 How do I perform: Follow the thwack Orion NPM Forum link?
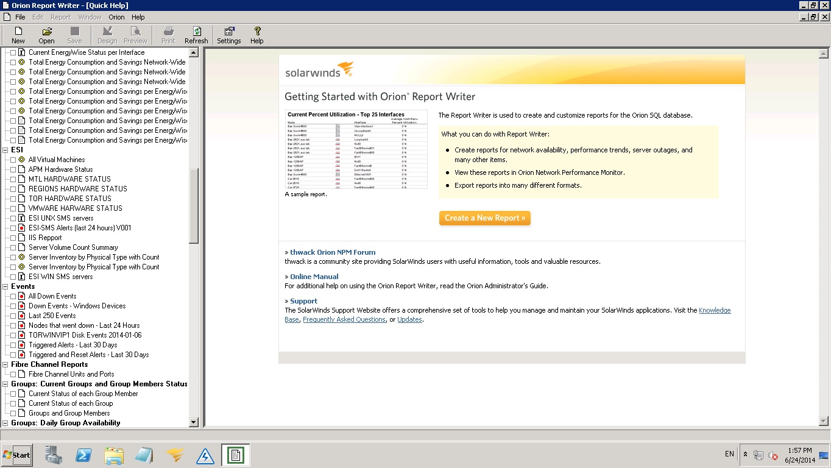[x=333, y=252]
